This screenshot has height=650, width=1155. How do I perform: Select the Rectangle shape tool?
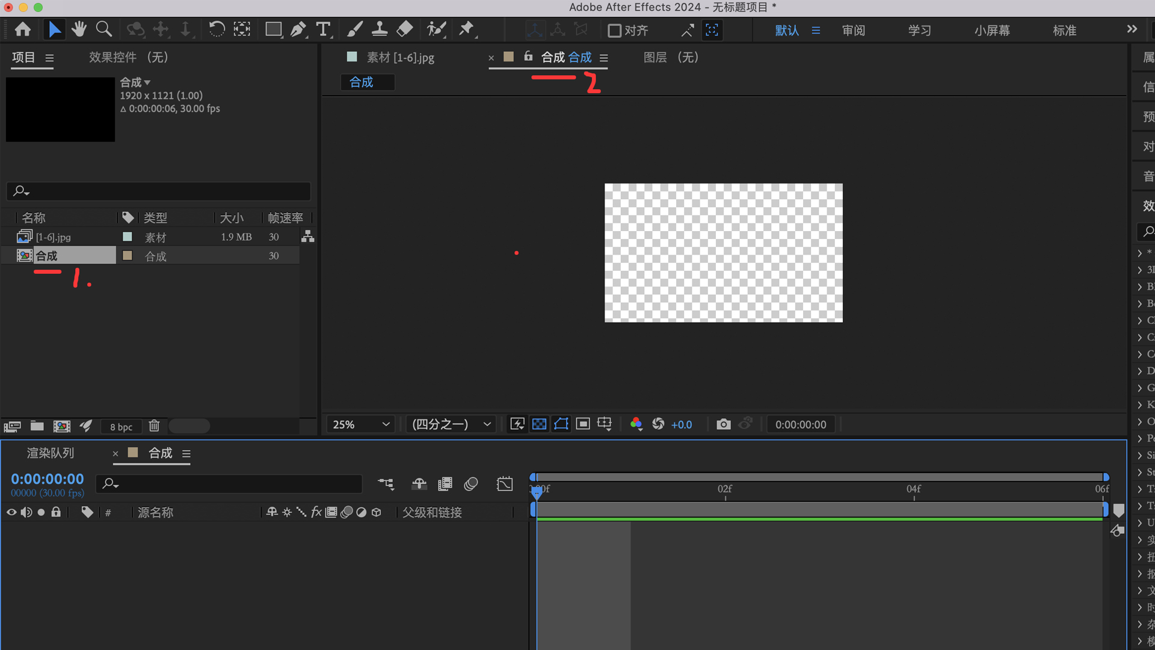[273, 29]
